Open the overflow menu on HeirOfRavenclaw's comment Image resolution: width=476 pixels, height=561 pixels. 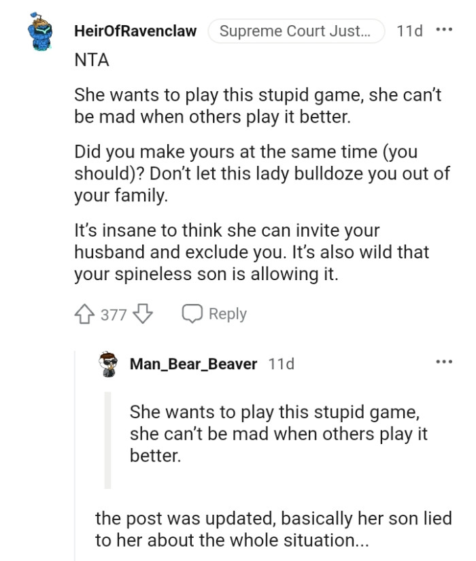click(443, 31)
